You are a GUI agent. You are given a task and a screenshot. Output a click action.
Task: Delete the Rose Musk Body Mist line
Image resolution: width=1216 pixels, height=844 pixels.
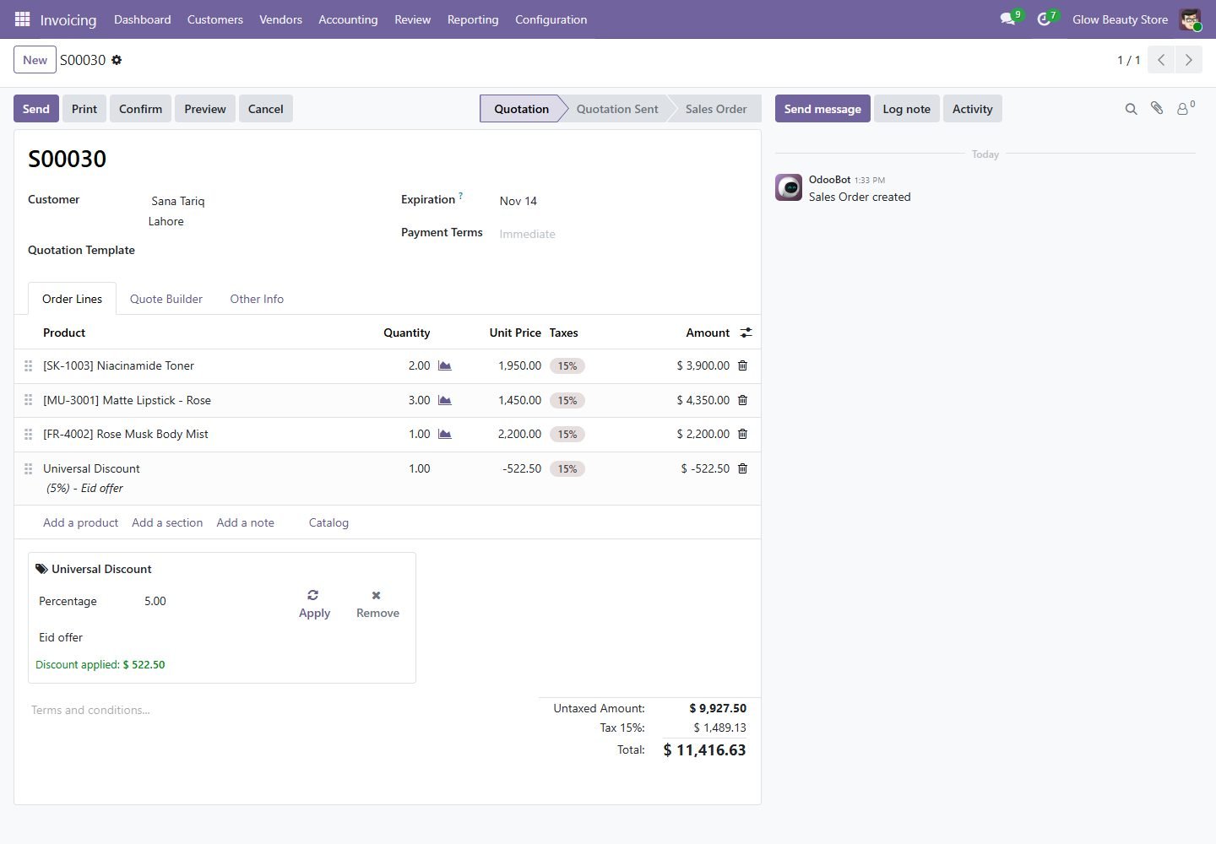(742, 434)
